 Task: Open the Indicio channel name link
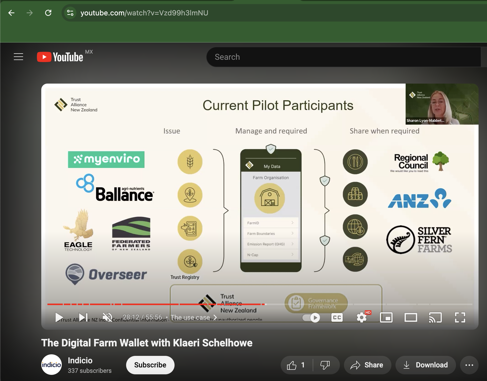tap(80, 360)
